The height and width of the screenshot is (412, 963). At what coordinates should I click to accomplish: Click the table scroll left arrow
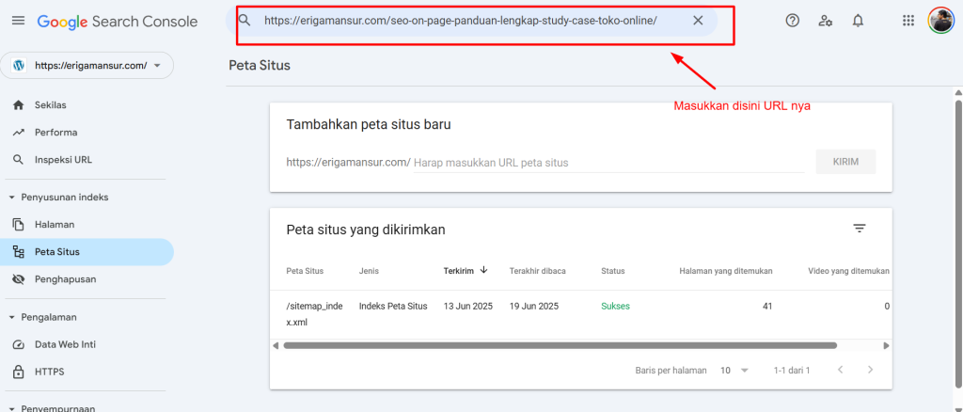pos(276,346)
